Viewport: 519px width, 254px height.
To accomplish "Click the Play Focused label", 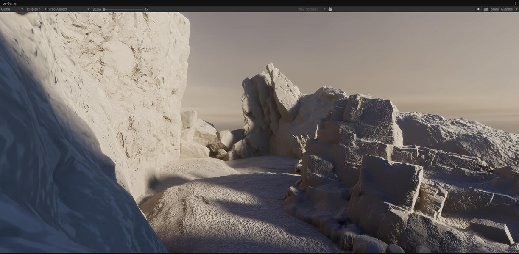I will click(307, 9).
